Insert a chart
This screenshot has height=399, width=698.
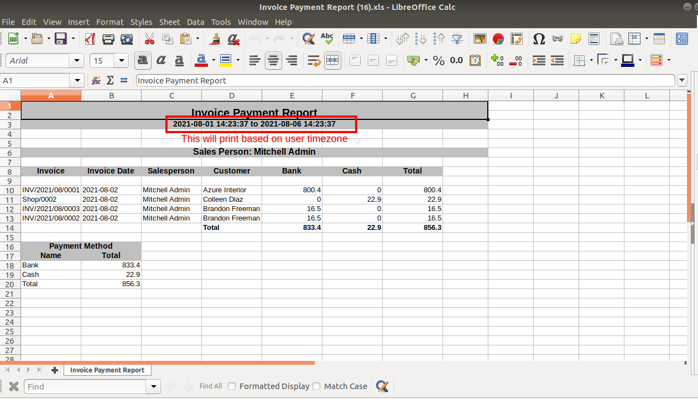point(498,39)
